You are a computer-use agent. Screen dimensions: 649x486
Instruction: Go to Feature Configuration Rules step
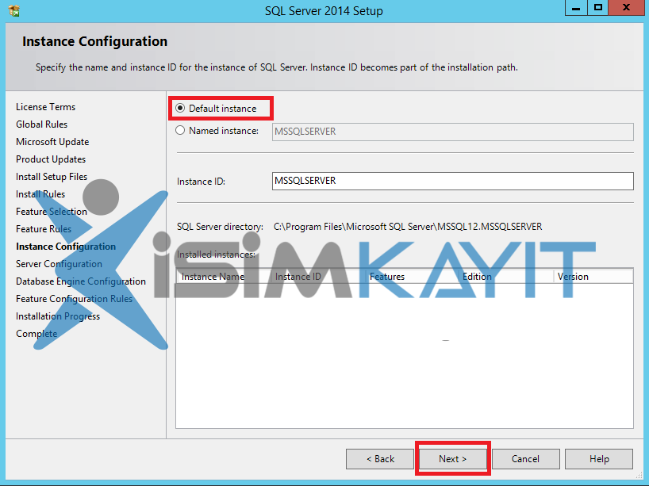pyautogui.click(x=74, y=299)
